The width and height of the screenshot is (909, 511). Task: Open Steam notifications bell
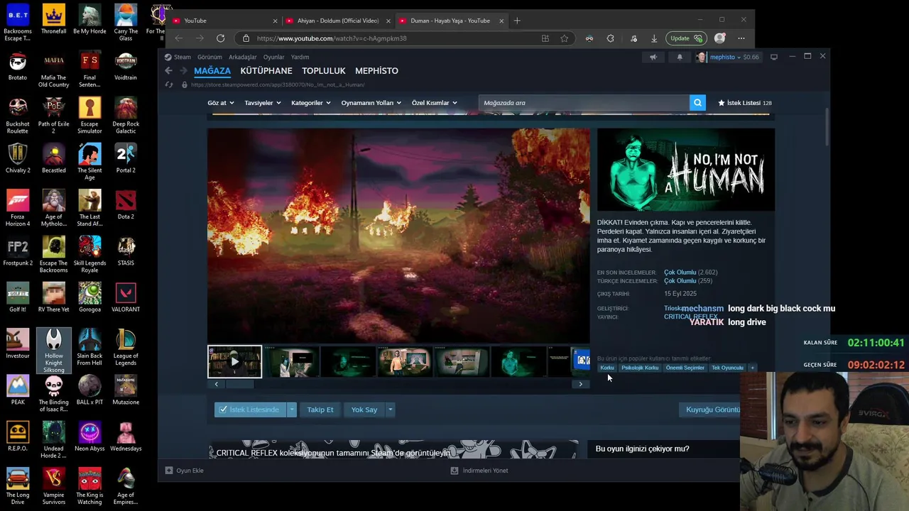click(680, 57)
